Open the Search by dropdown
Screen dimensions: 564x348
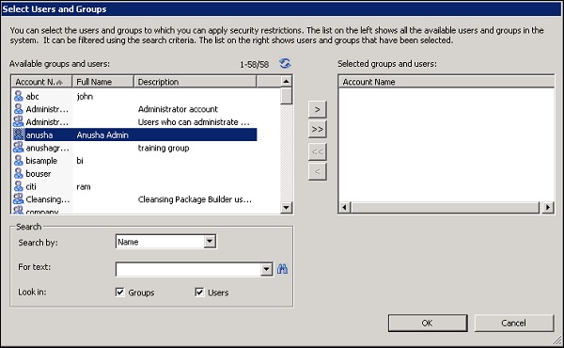coord(210,242)
